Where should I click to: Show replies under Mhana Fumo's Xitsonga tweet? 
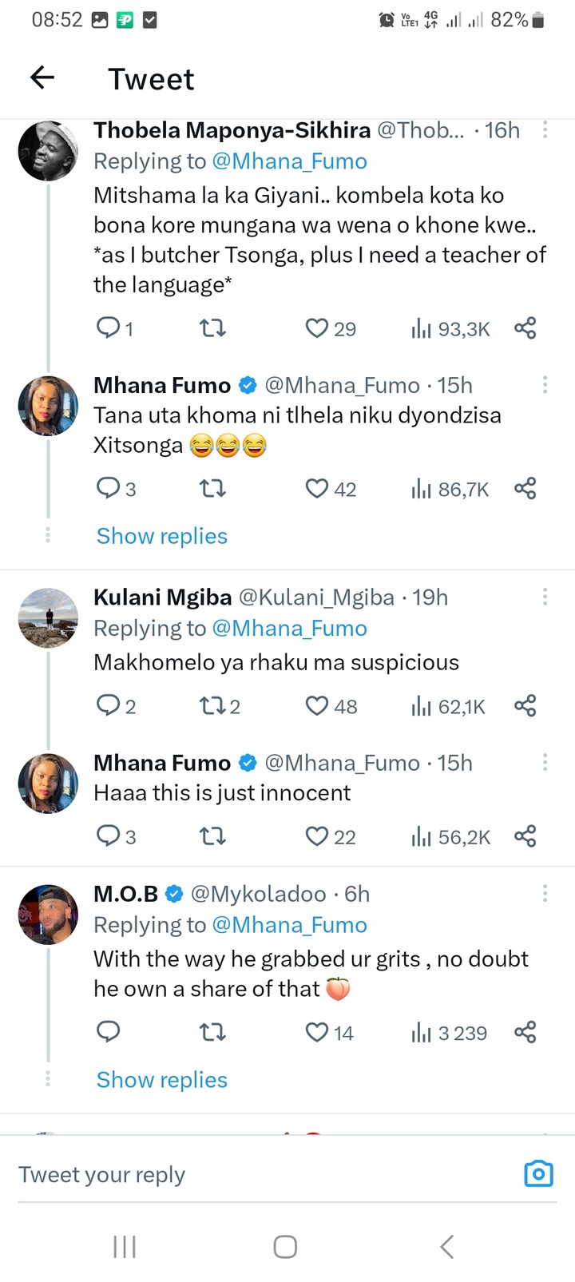(162, 536)
